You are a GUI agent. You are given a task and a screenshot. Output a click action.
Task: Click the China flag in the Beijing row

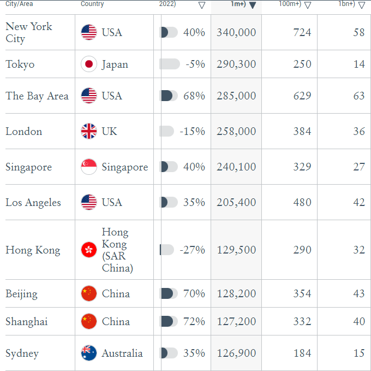[x=89, y=293]
